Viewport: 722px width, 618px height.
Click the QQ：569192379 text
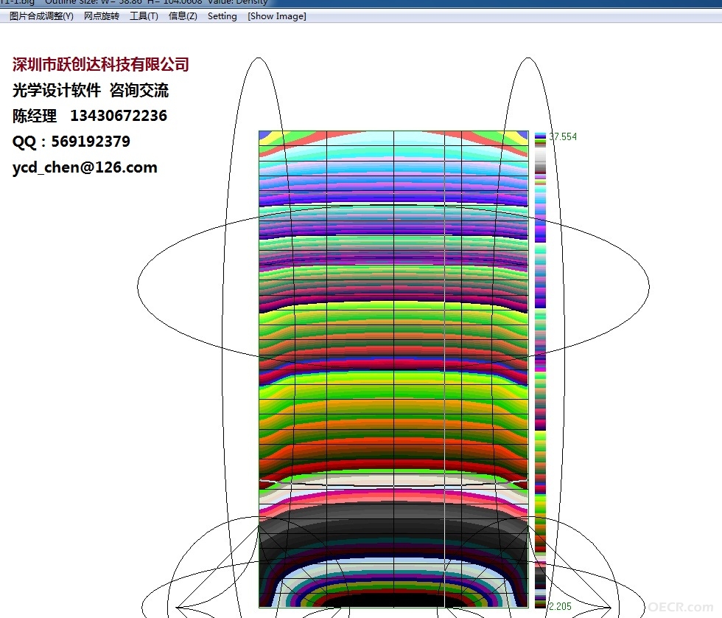click(x=71, y=142)
